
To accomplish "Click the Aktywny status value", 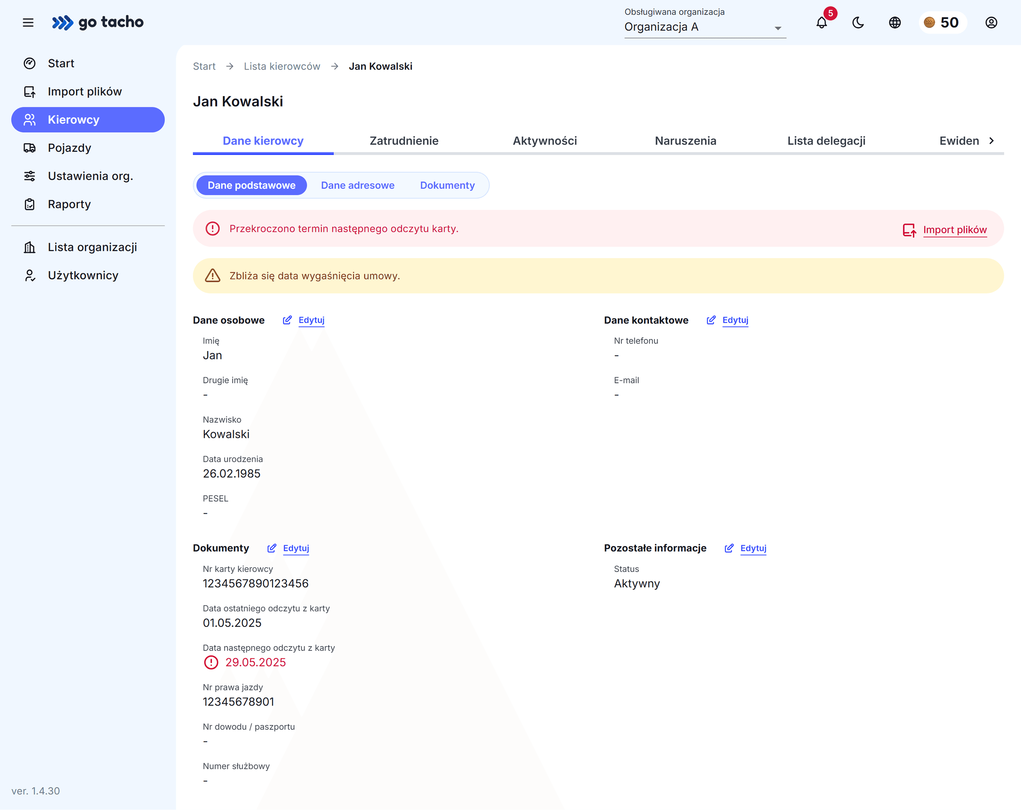I will click(636, 584).
